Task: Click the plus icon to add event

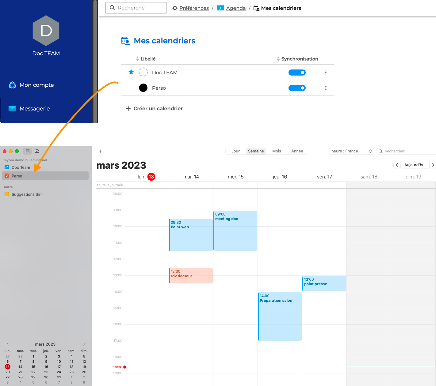Action: coord(100,151)
